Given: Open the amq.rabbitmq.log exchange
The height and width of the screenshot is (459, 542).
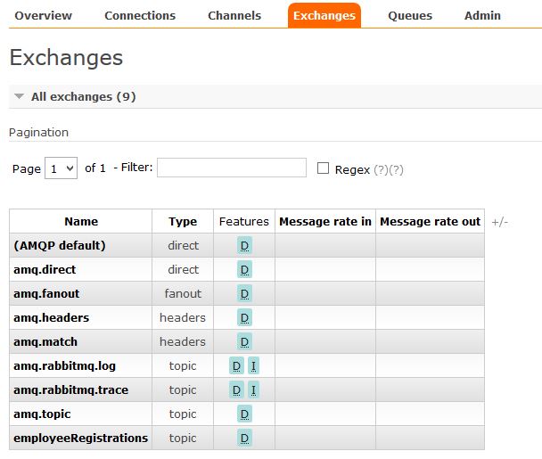Looking at the screenshot, I should [x=65, y=365].
